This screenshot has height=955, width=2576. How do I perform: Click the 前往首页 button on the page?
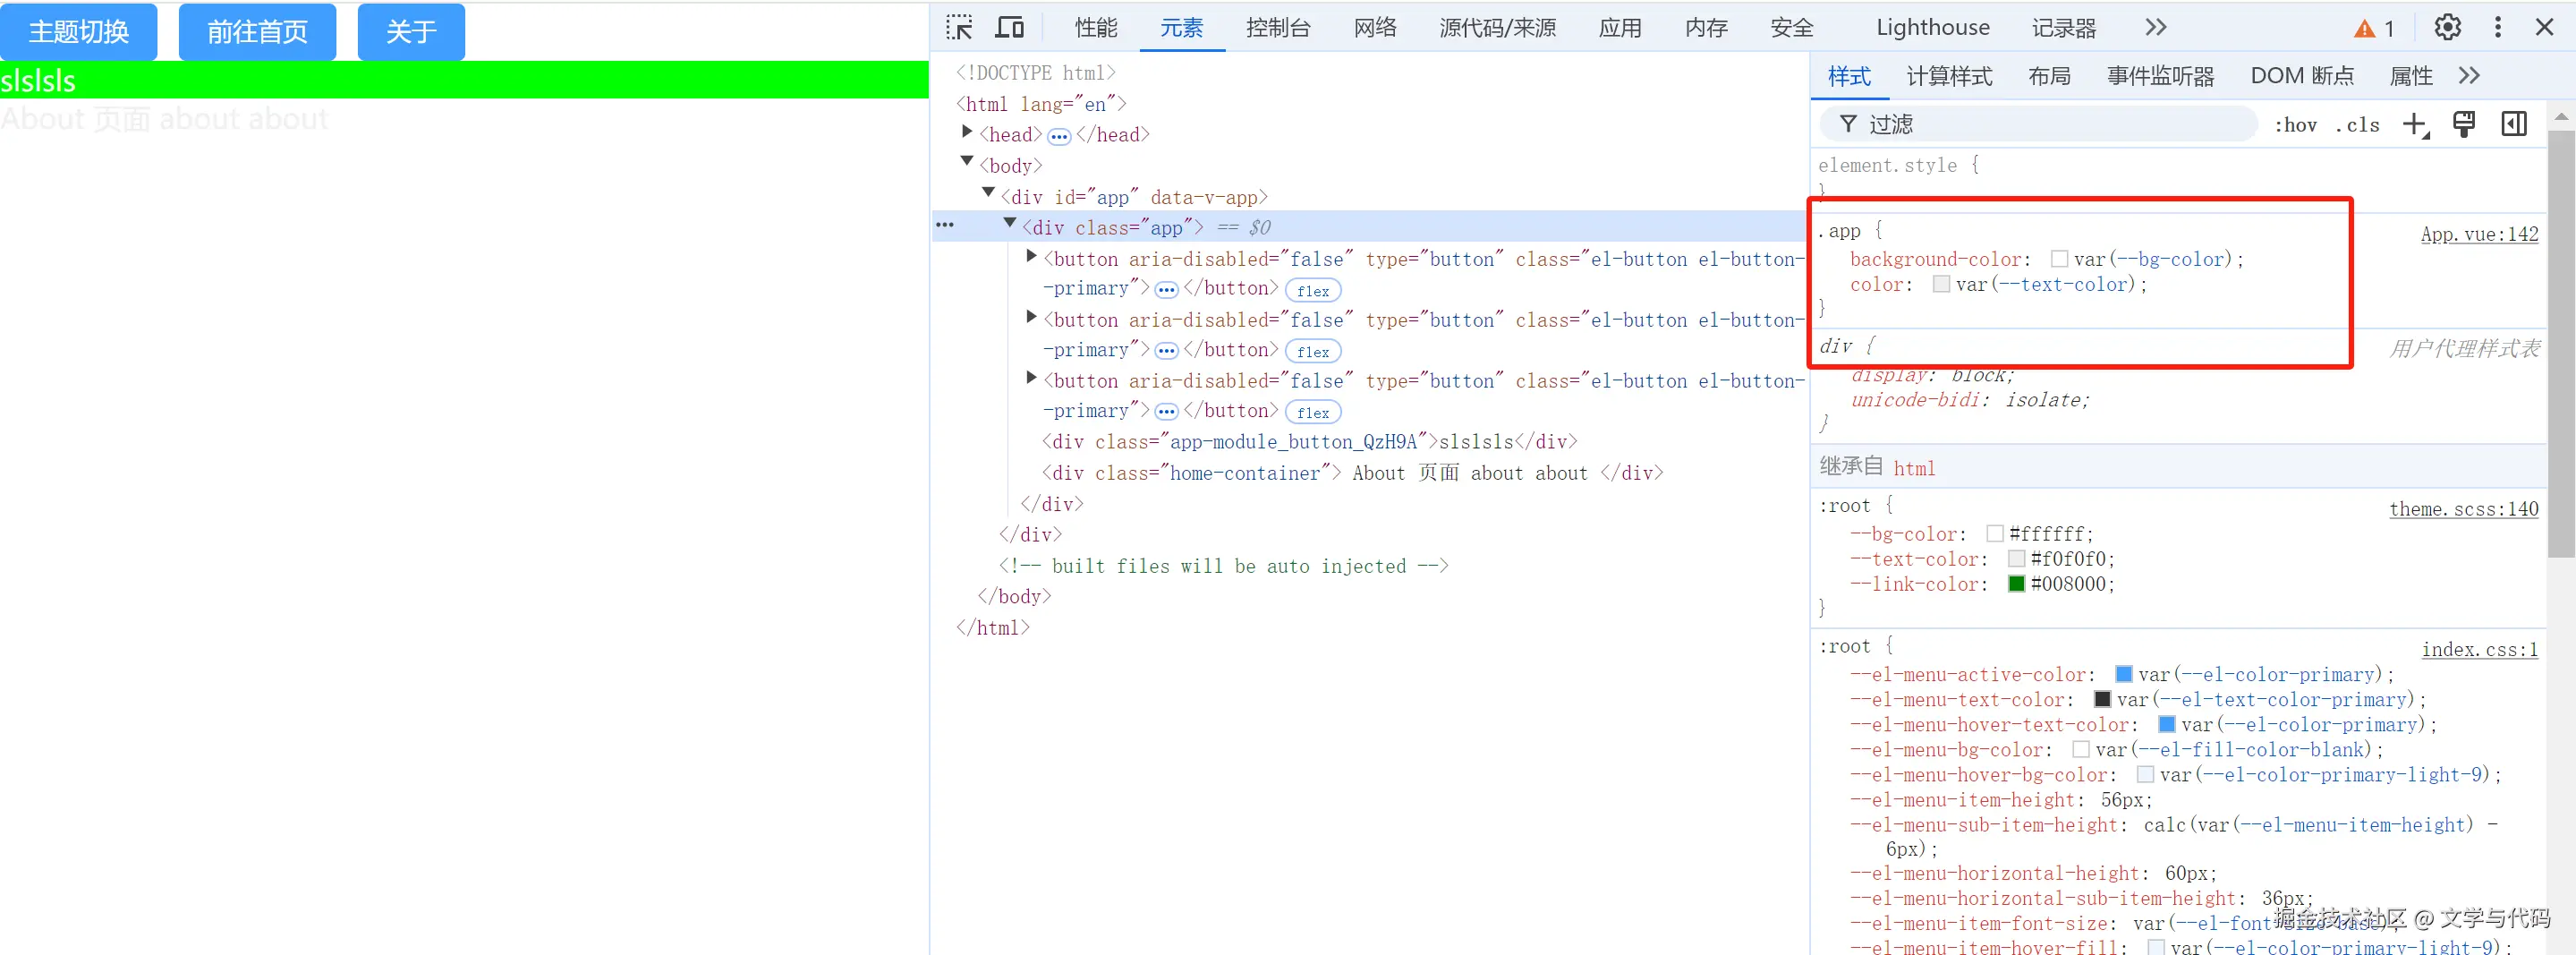pos(257,32)
